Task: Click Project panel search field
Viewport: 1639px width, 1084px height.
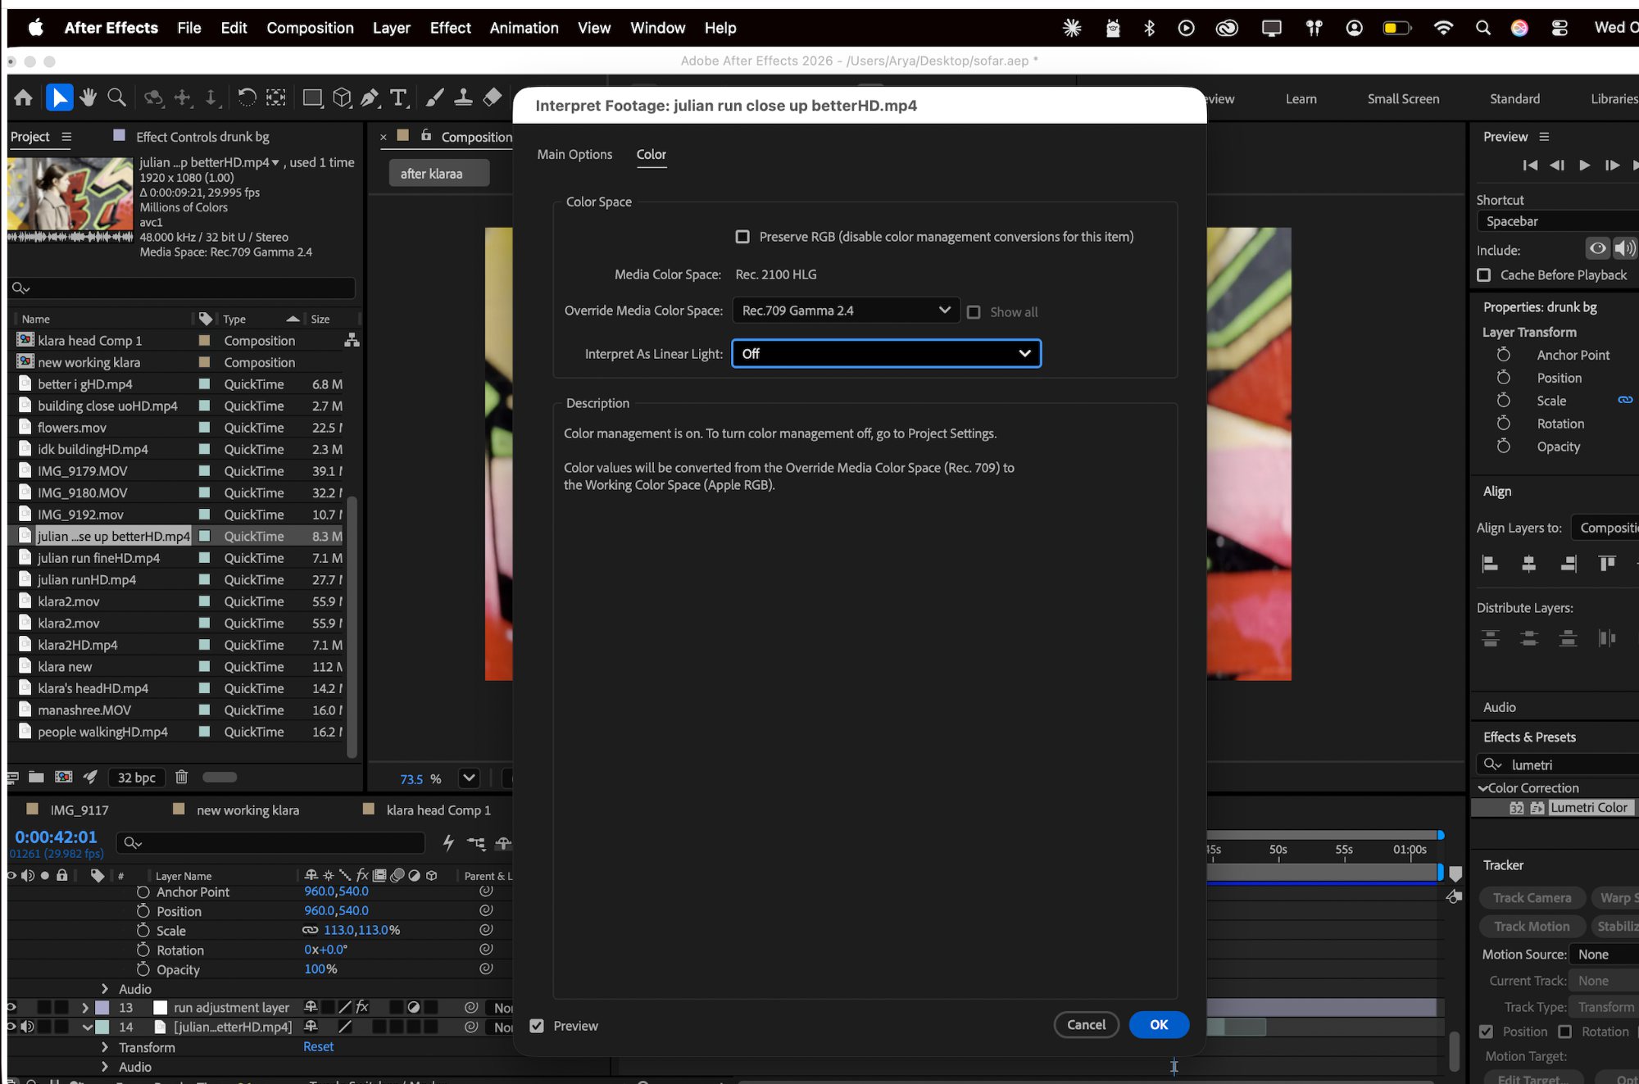Action: [x=182, y=288]
